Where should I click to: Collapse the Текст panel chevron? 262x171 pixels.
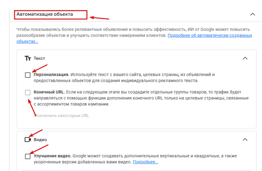pyautogui.click(x=245, y=58)
